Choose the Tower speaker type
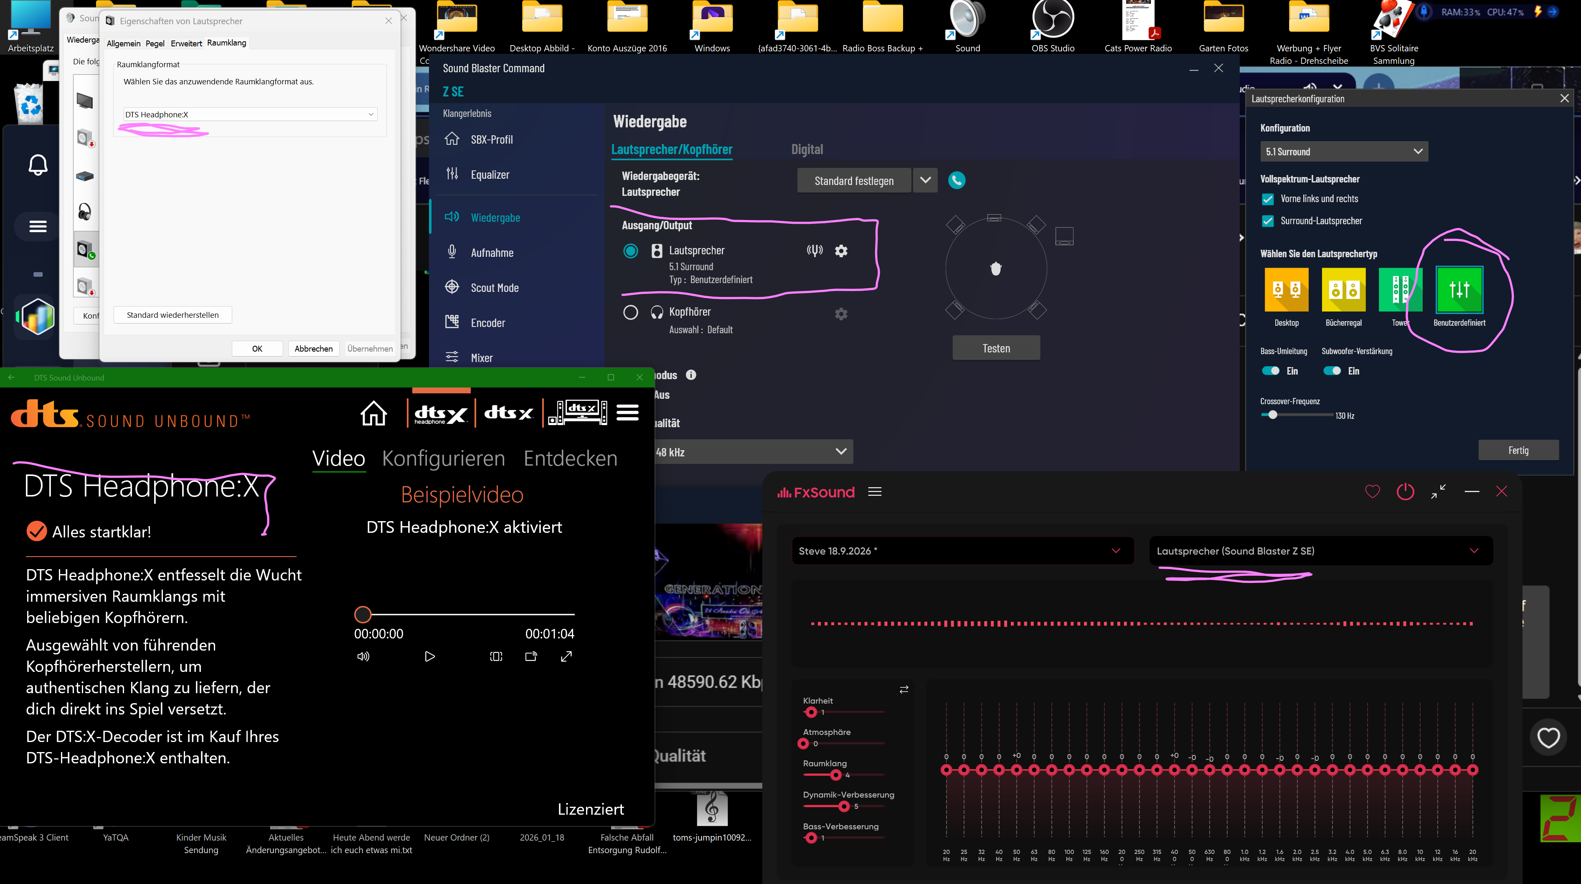The height and width of the screenshot is (884, 1581). pyautogui.click(x=1400, y=289)
